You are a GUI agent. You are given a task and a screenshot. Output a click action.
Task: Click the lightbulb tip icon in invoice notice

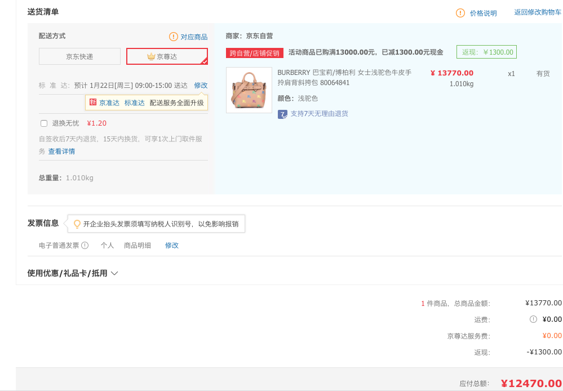pos(77,224)
